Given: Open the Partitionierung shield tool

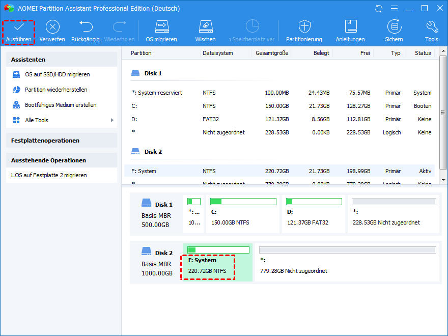Looking at the screenshot, I should tap(304, 27).
